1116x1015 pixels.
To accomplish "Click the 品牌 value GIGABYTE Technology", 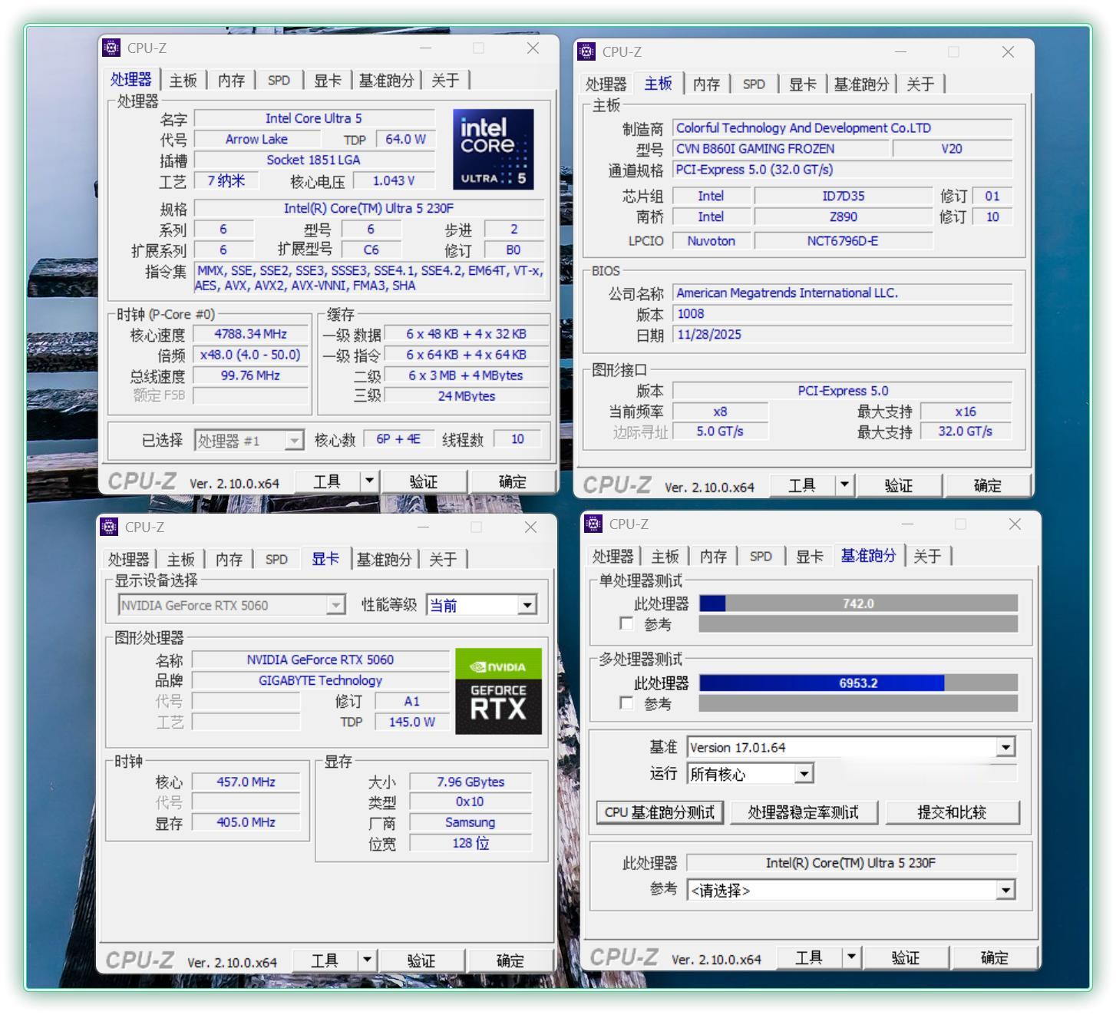I will point(320,680).
